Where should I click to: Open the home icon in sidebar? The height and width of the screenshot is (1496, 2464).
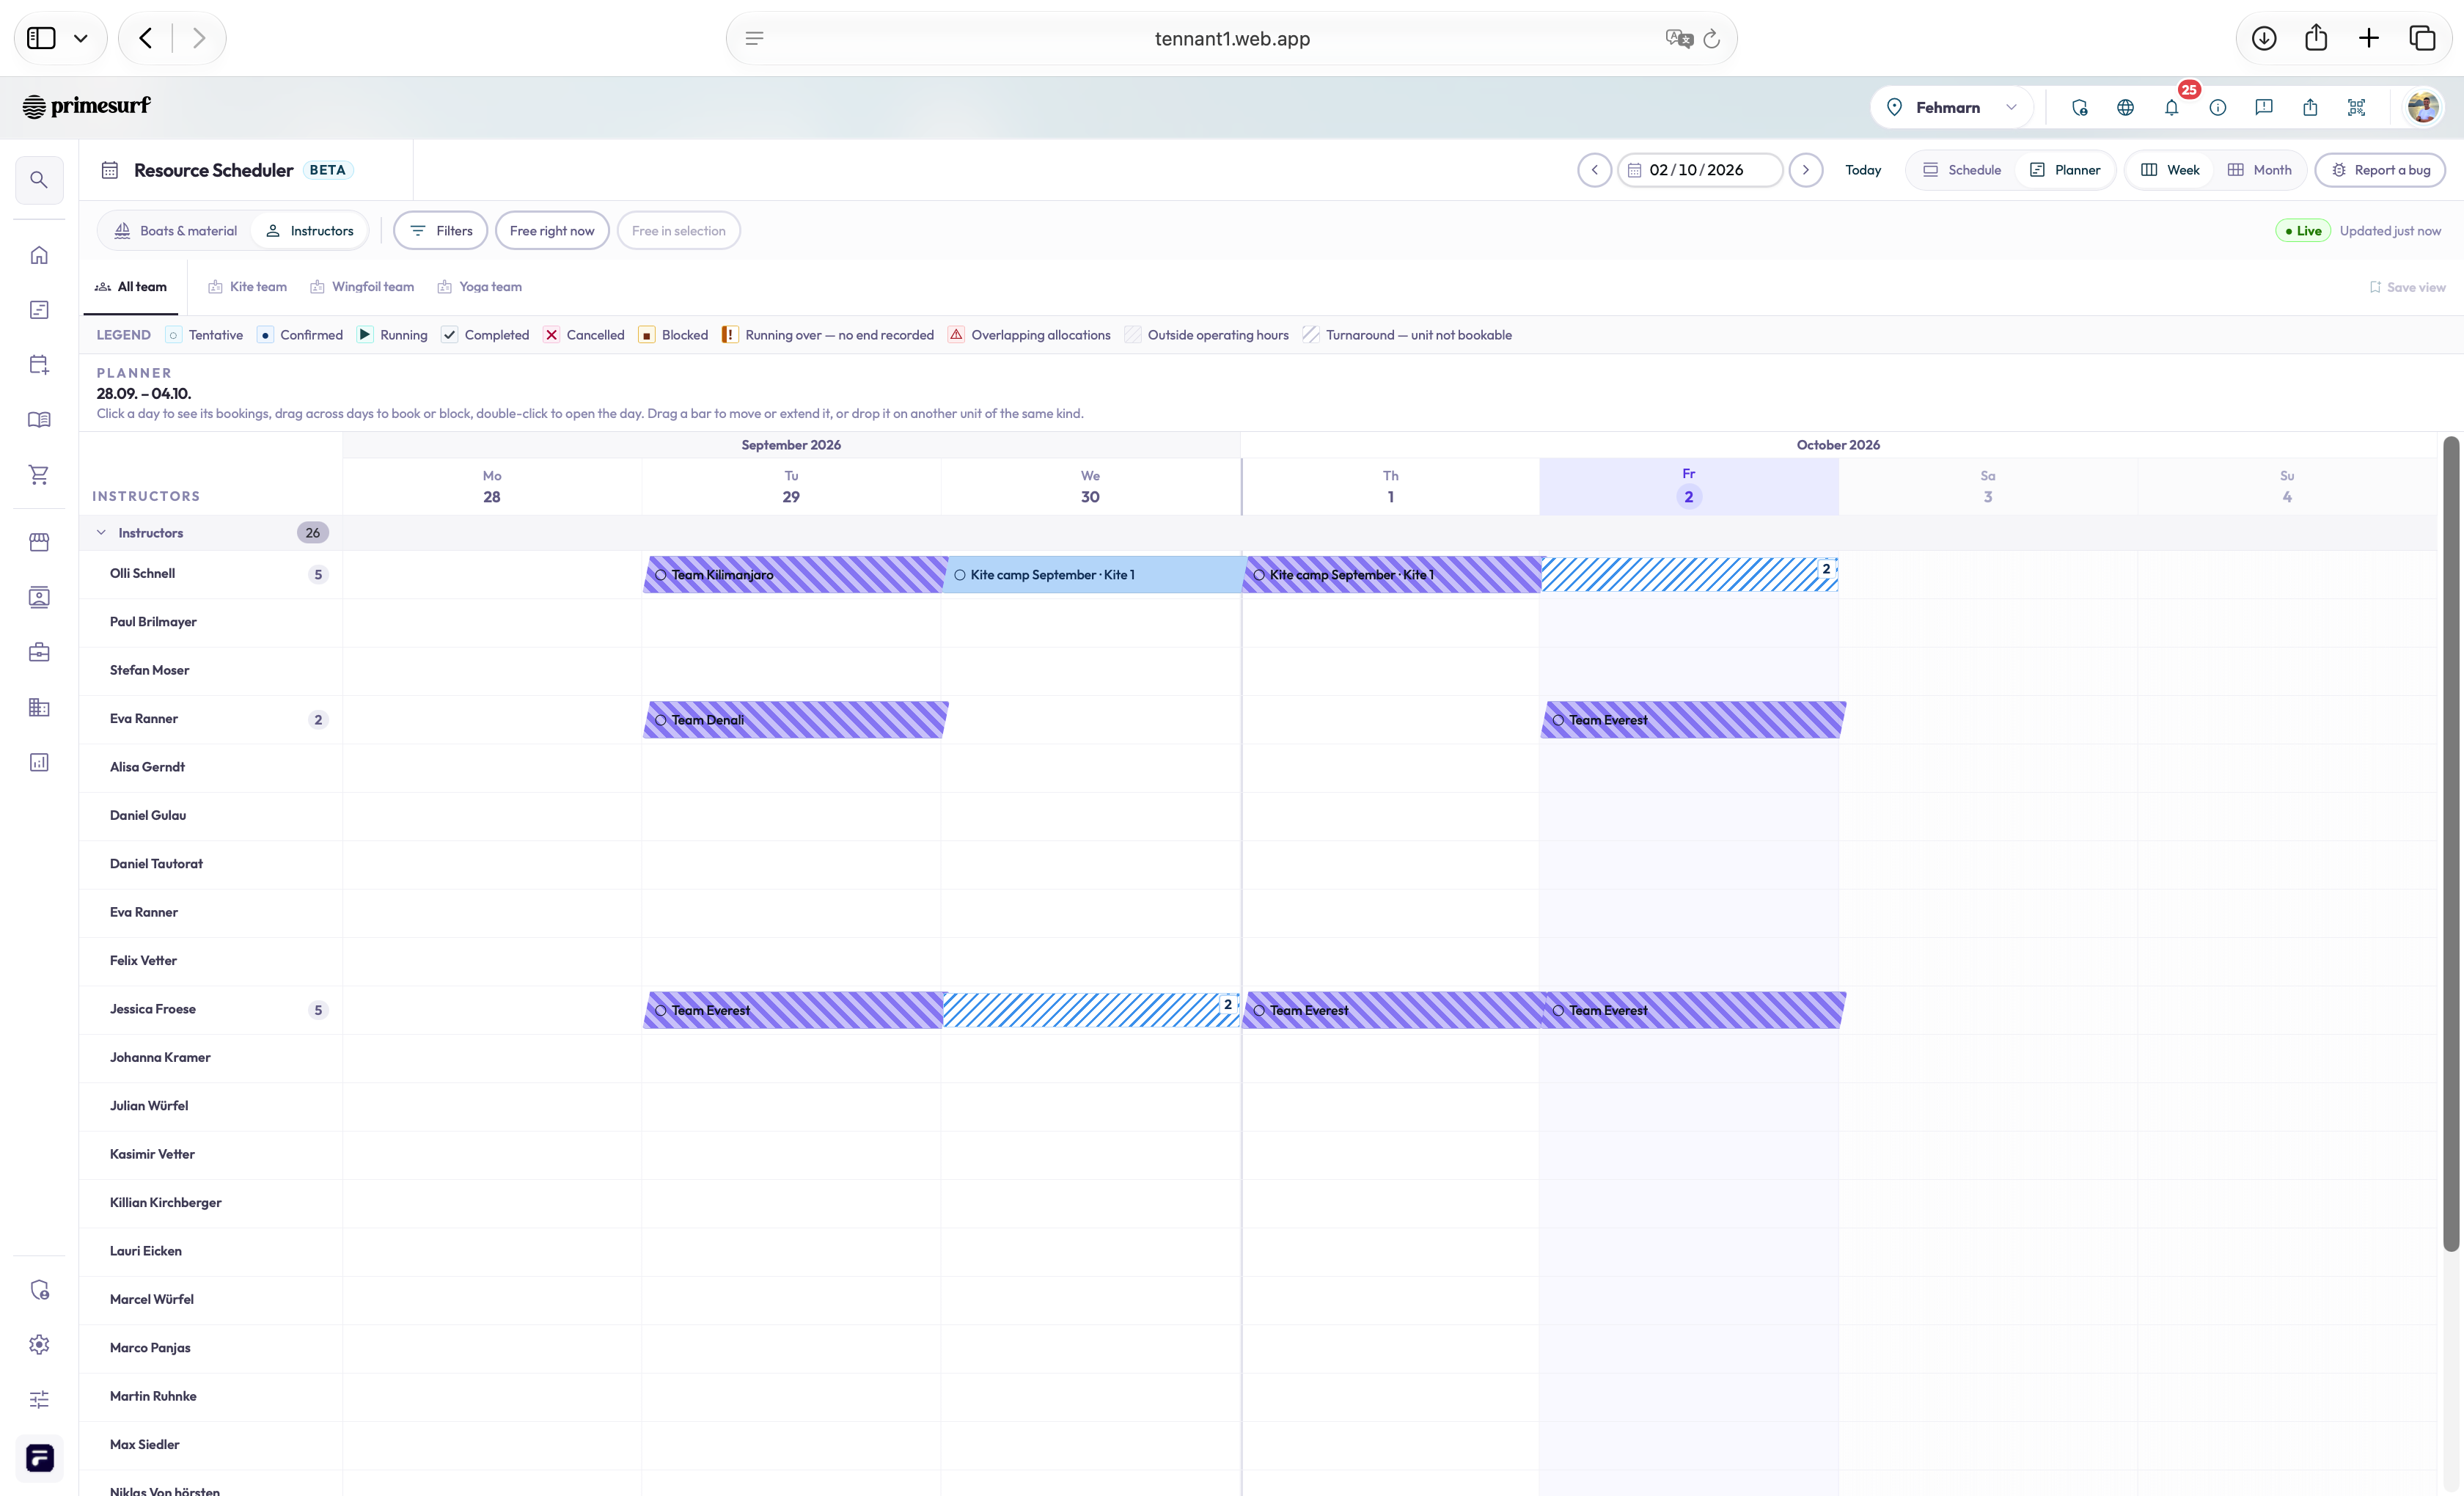39,255
